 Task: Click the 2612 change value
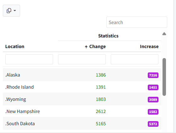101,111
